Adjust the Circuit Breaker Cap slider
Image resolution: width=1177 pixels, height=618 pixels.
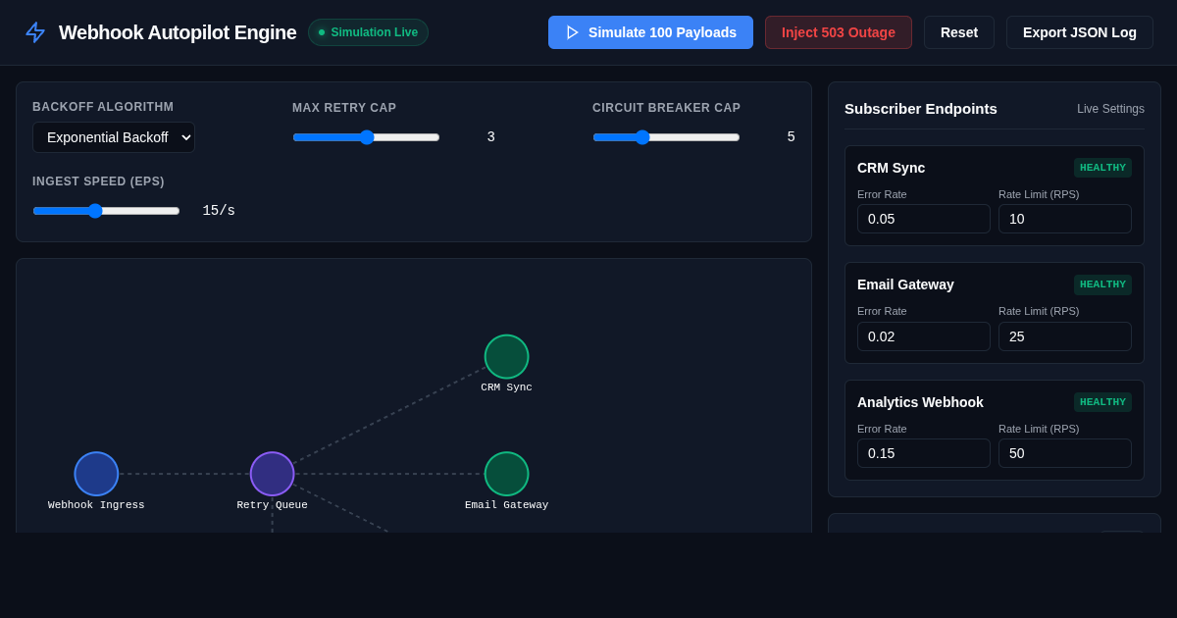666,137
